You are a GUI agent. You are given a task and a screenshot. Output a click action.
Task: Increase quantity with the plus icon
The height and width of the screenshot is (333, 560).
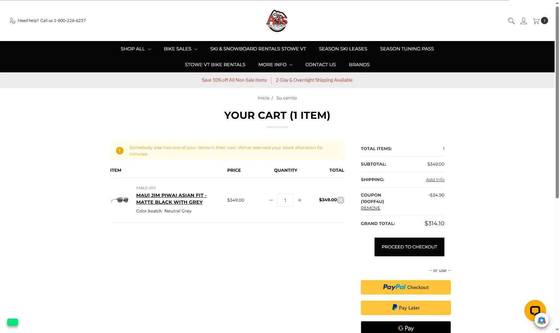tap(300, 200)
